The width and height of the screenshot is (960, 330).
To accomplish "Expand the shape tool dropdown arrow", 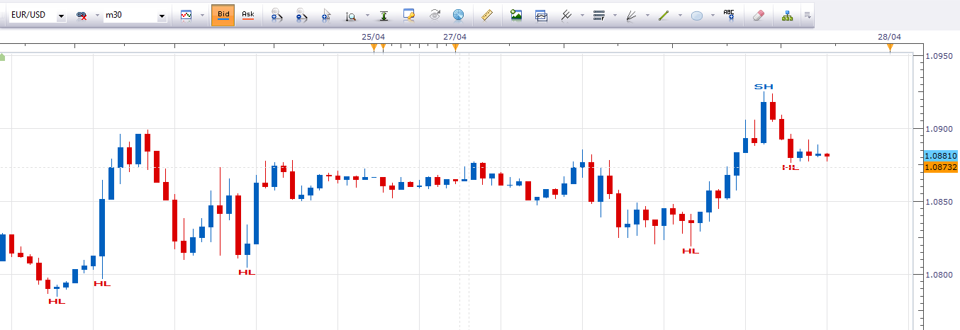I will [713, 15].
